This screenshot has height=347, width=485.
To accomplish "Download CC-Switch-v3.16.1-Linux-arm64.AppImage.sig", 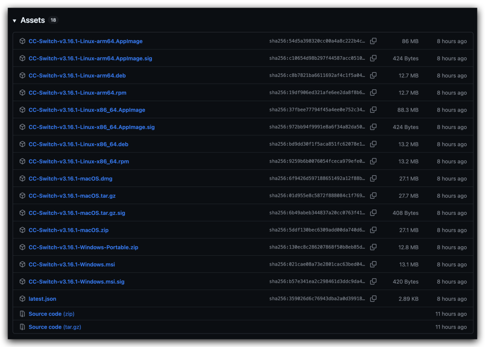I will [x=90, y=58].
